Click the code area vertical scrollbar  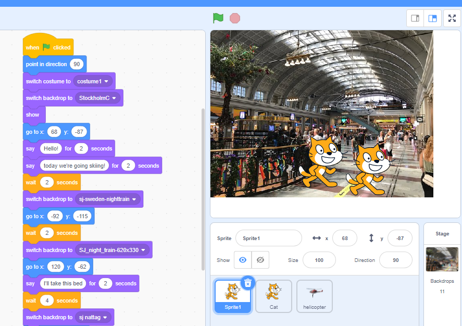coord(203,190)
